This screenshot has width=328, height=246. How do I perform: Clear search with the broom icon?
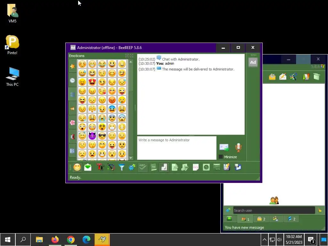(320, 210)
